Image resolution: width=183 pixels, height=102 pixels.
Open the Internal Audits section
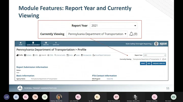coord(60,55)
